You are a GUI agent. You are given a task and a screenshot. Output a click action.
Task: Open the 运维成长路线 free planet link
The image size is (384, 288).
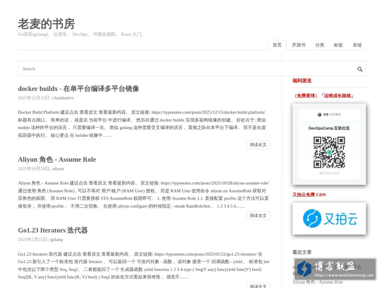click(323, 96)
